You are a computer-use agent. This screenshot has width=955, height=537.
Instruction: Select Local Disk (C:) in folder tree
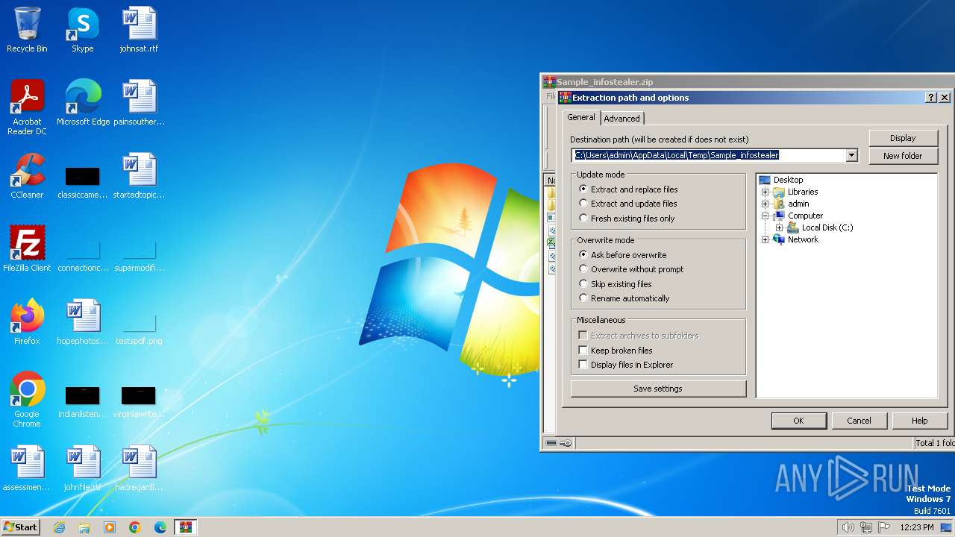click(x=827, y=227)
